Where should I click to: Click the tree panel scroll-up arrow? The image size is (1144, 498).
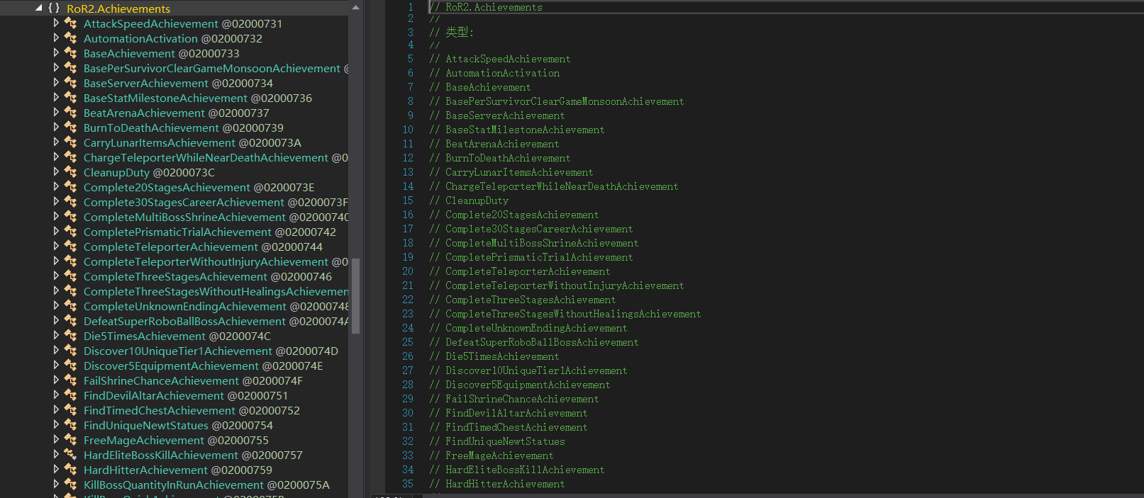(355, 7)
